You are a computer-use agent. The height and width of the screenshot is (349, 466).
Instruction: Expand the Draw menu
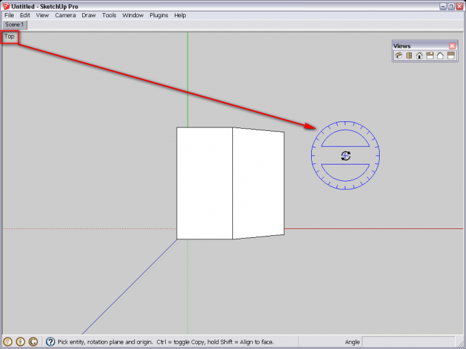[88, 15]
